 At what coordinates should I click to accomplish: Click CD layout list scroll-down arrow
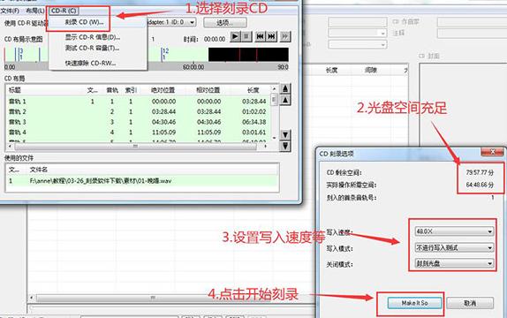click(274, 138)
